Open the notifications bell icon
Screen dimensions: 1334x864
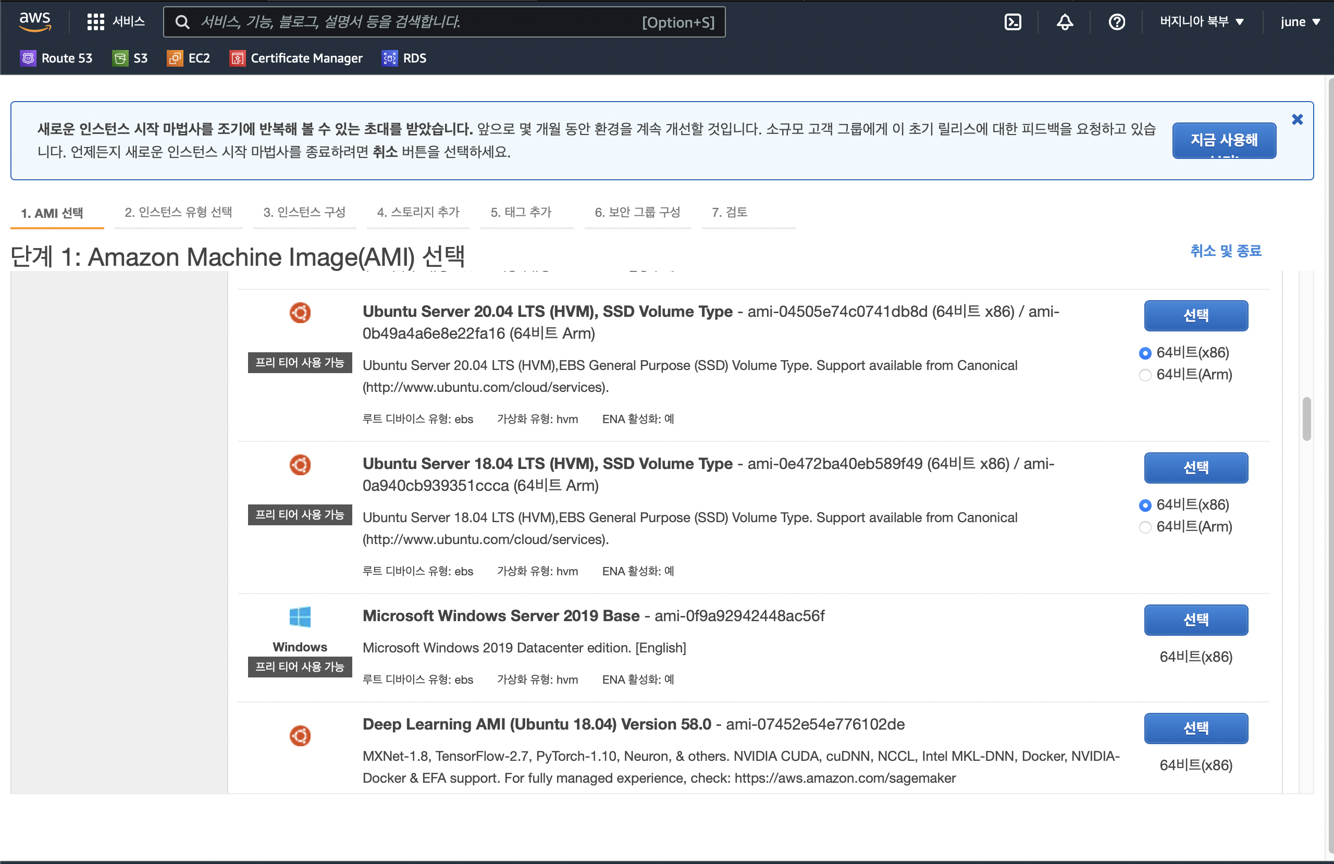[1065, 22]
